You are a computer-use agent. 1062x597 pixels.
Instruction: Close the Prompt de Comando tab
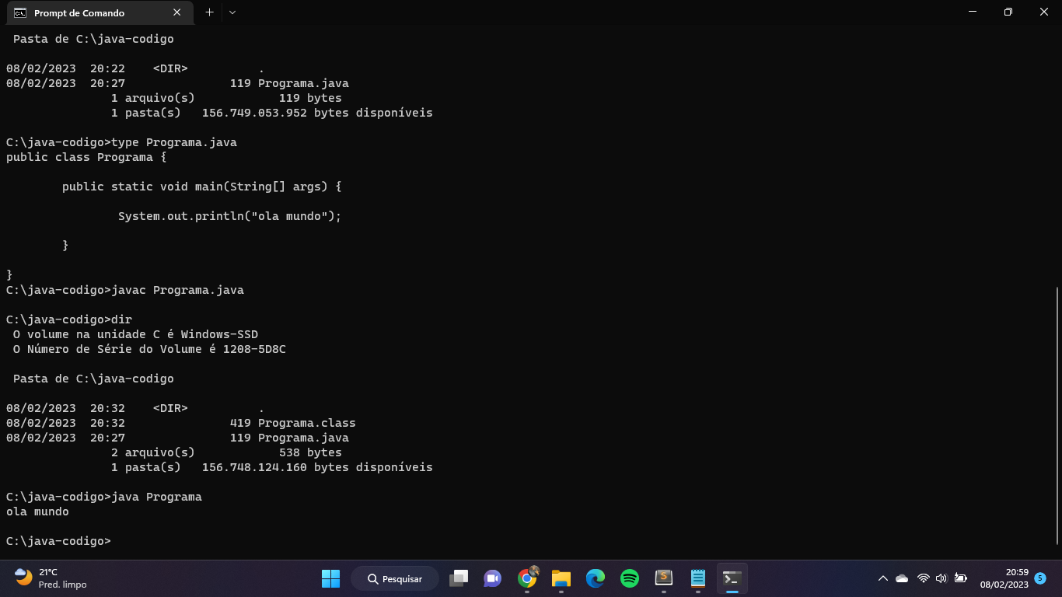177,12
